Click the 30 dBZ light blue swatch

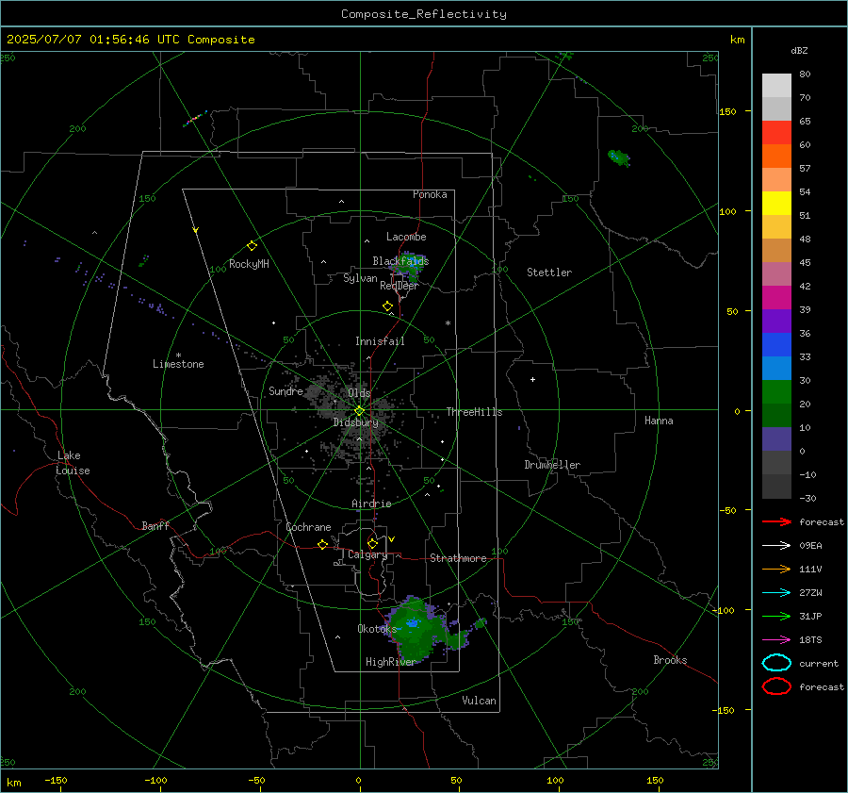click(776, 368)
